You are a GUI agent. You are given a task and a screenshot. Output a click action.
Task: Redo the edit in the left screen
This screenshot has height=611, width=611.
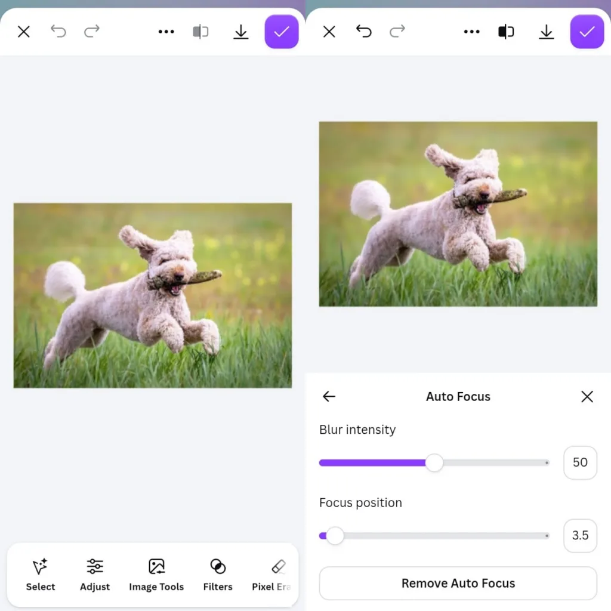click(x=92, y=31)
